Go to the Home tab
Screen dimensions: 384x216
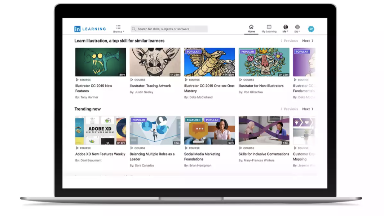coord(251,29)
